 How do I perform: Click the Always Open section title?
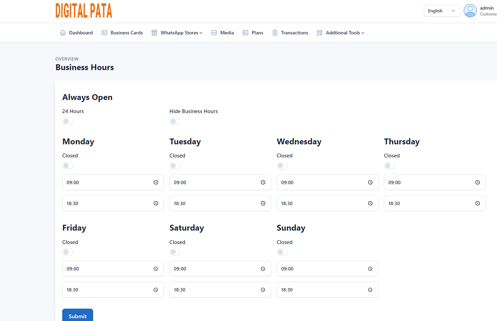[87, 97]
